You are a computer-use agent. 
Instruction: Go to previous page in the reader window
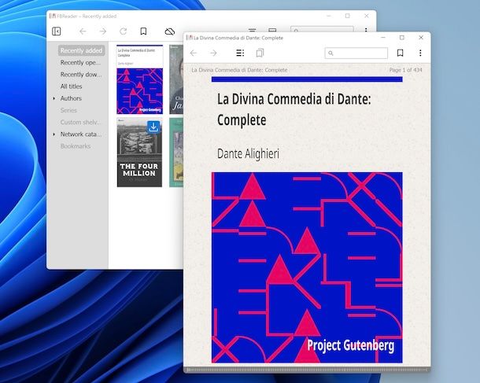[194, 53]
